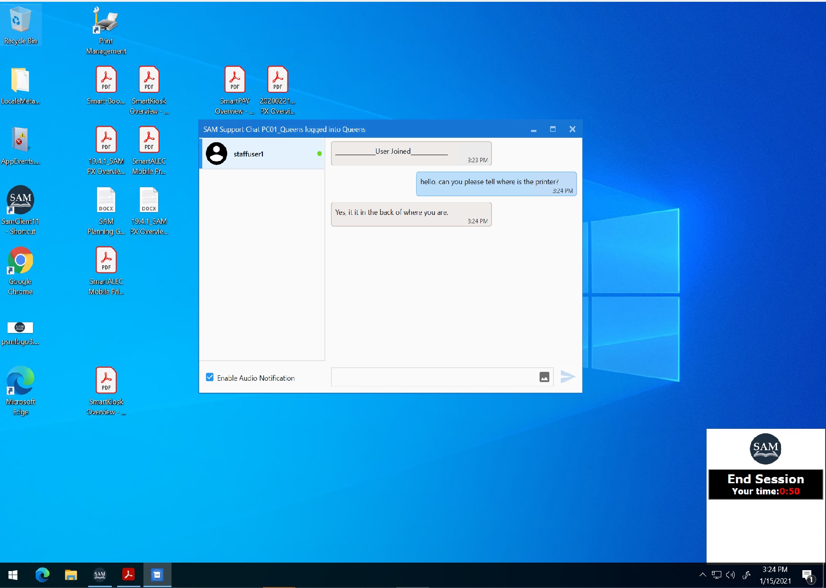The height and width of the screenshot is (588, 826).
Task: Toggle Enable Audio Notification checkbox
Action: [x=210, y=378]
